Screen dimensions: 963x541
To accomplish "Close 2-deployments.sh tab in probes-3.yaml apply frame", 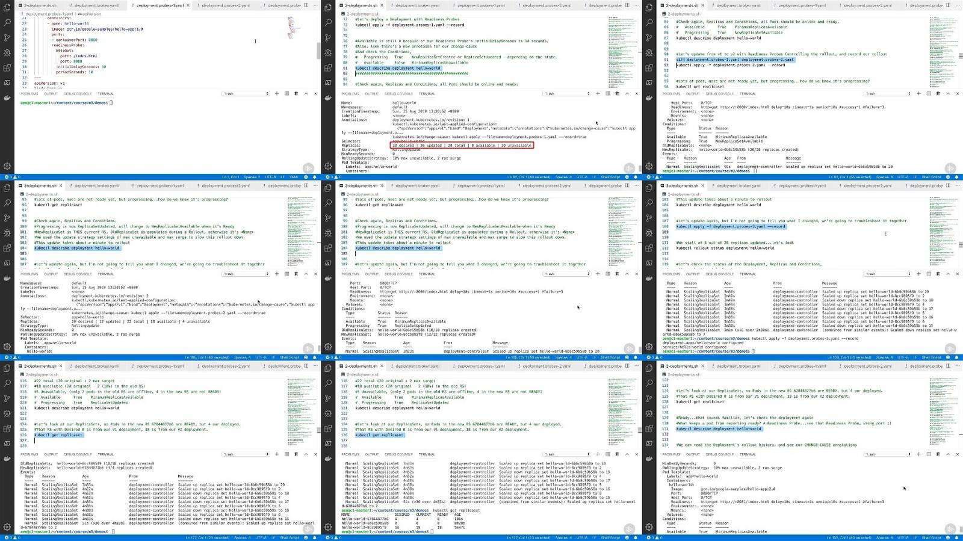I will coord(702,185).
